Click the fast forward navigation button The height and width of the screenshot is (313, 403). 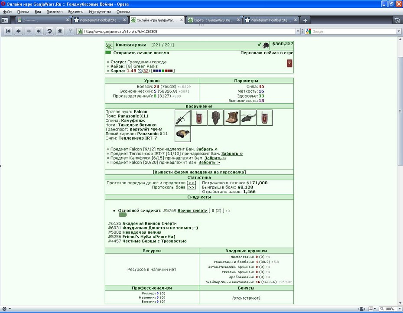tap(39, 31)
